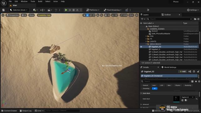Open camera speed setting 4
This screenshot has width=201, height=113.
point(131,15)
